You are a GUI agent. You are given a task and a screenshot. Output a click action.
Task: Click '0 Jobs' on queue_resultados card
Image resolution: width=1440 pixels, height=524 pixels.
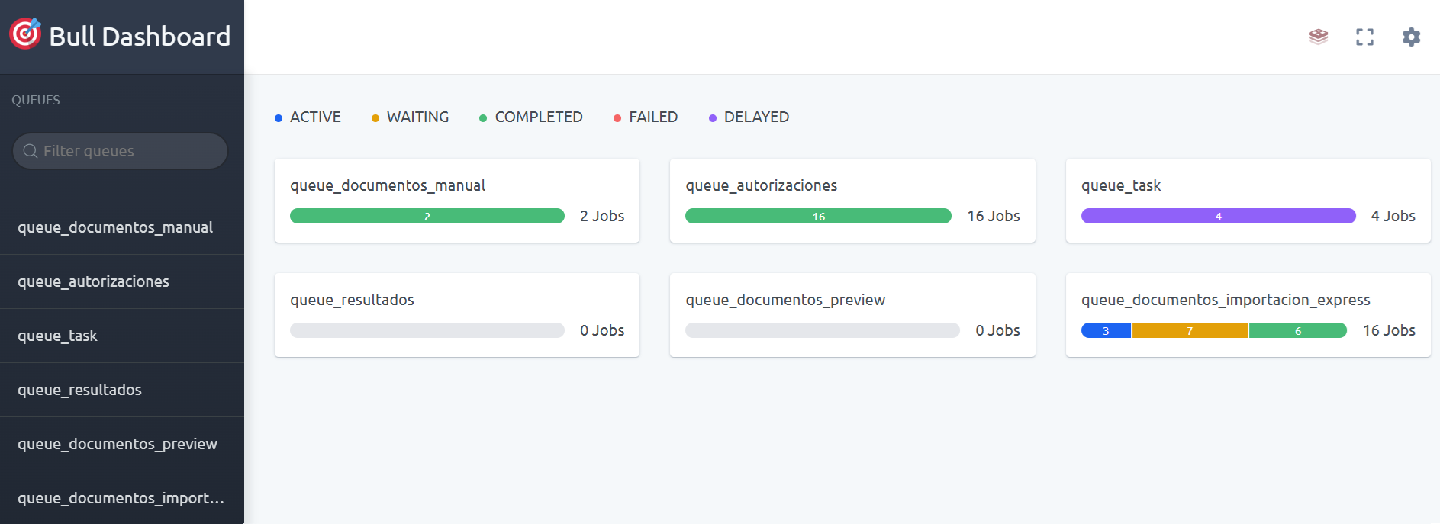[602, 330]
